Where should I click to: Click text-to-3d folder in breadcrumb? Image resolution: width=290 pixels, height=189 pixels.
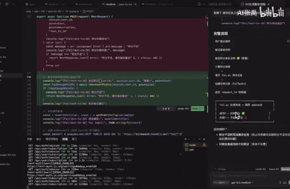[54, 12]
